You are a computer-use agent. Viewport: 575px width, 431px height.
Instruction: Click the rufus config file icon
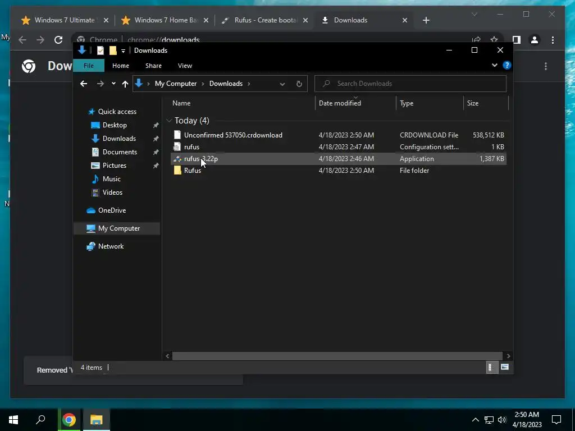coord(177,146)
